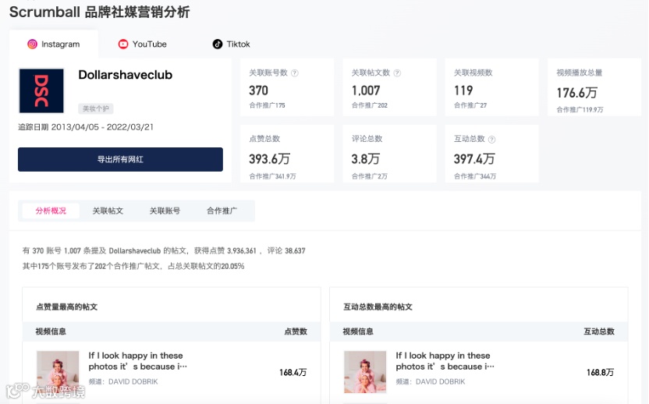Click 合作推广344万 under 互动总数
Image resolution: width=649 pixels, height=404 pixels.
(x=475, y=176)
